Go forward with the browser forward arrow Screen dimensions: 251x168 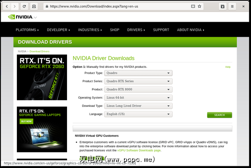[15, 6]
